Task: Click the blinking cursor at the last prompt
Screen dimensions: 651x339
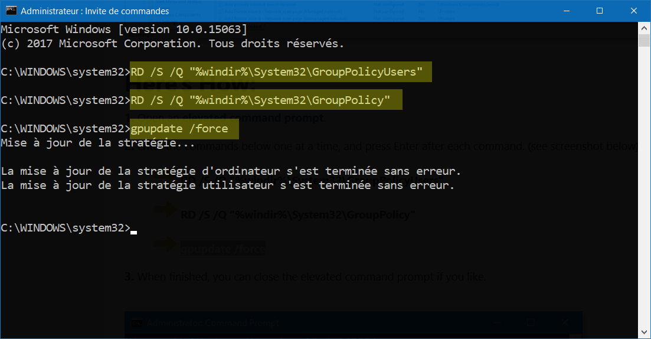Action: tap(134, 232)
